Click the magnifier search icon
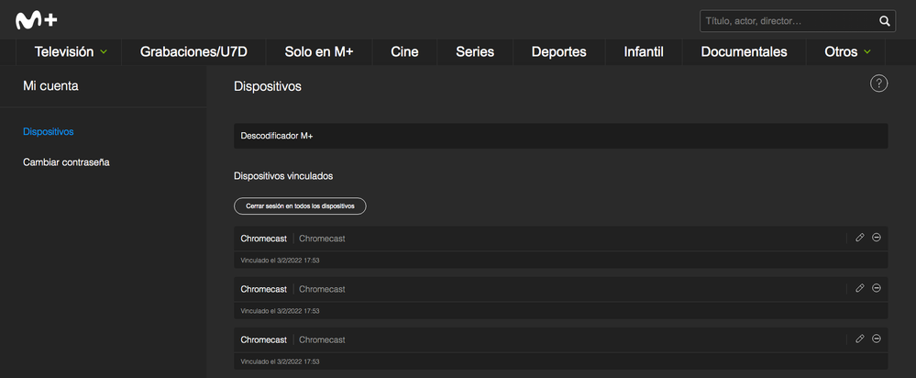916x378 pixels. pos(884,21)
